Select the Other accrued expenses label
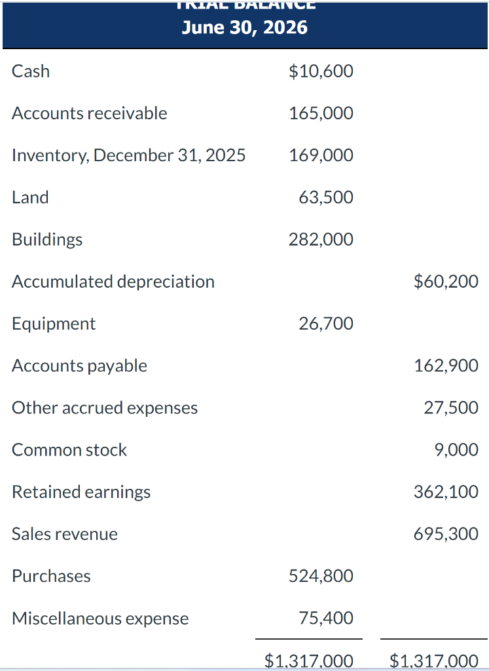The height and width of the screenshot is (671, 489). [x=105, y=408]
